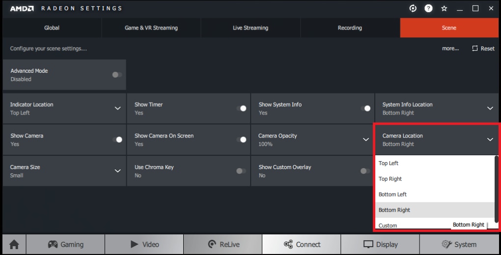Close the Radeon Settings window
501x255 pixels.
point(491,8)
